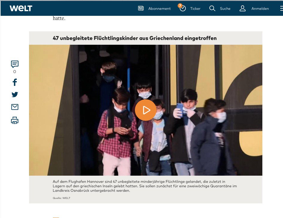The height and width of the screenshot is (218, 283).
Task: Click the ticker notification badge showing 7
Action: pos(180,6)
